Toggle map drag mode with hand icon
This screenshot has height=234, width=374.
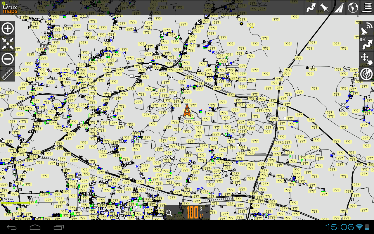(366, 58)
